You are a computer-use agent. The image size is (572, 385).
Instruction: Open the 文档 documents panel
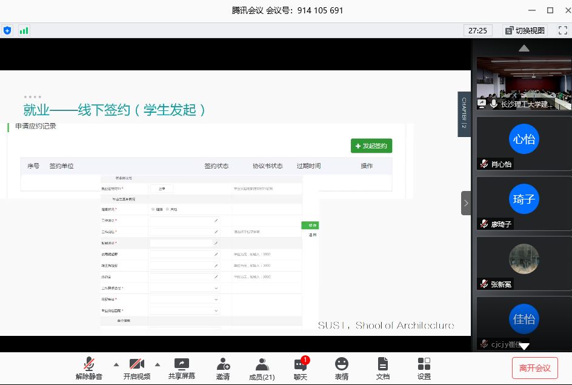click(x=383, y=368)
